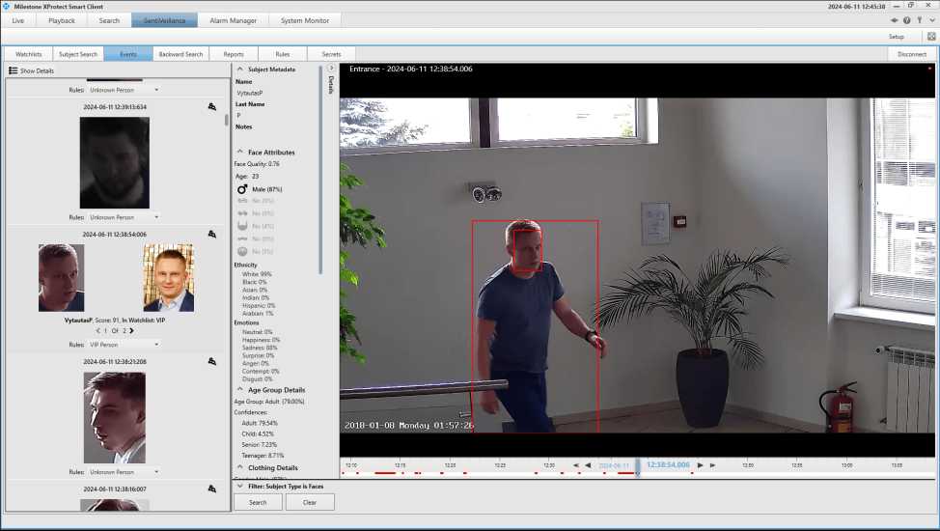Toggle Show Details in the events list
The height and width of the screenshot is (531, 940).
31,70
